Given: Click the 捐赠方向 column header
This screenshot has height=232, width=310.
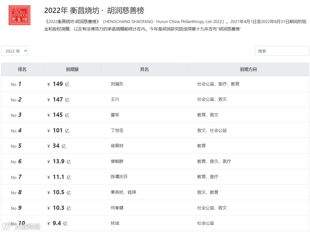Looking at the screenshot, I should click(x=248, y=69).
